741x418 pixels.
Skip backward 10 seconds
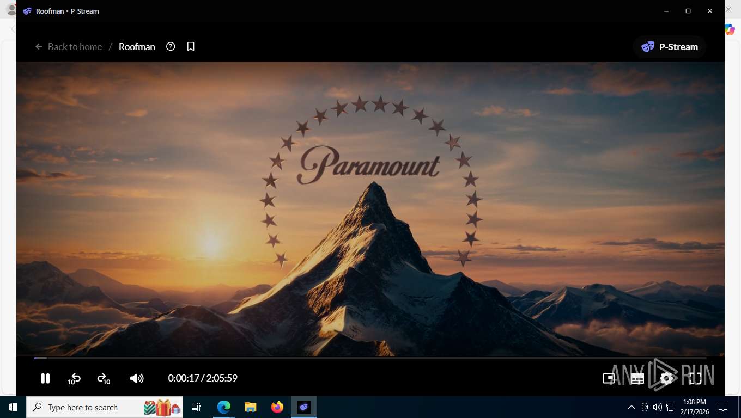click(x=74, y=378)
